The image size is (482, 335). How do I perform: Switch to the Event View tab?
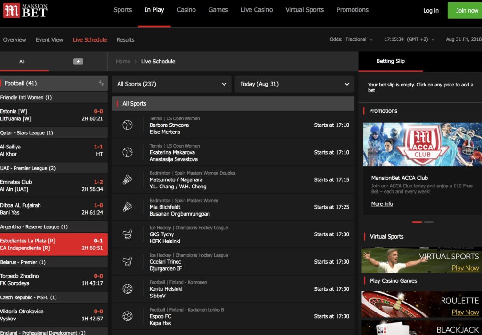point(49,39)
